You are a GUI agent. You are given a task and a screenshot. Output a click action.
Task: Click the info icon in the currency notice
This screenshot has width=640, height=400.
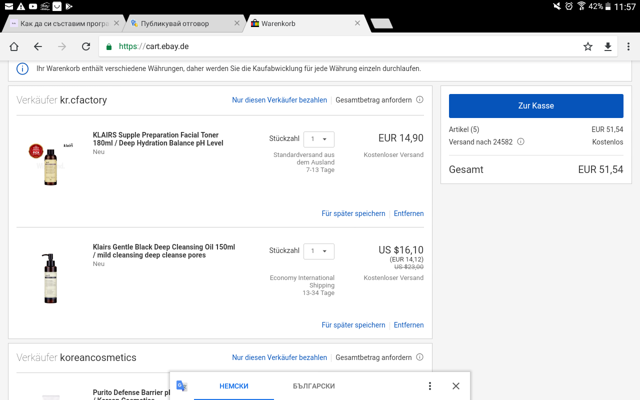(x=22, y=68)
